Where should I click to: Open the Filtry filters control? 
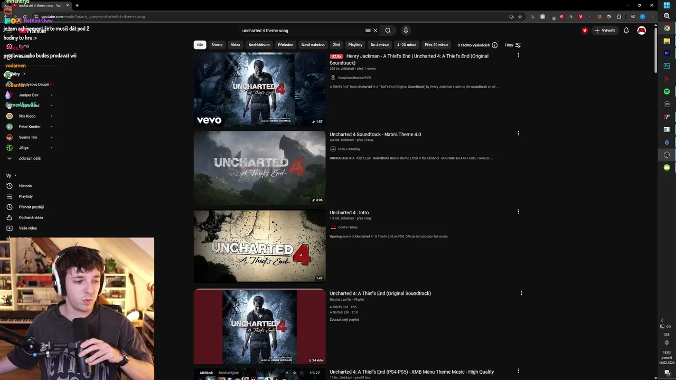pyautogui.click(x=512, y=45)
